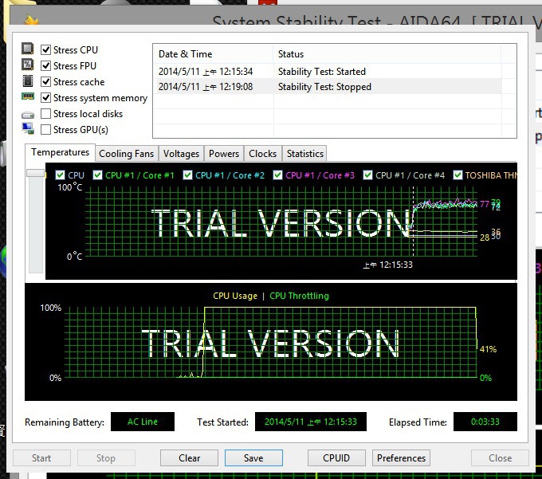Toggle CPU #1 / Core #2 graph checkbox
Viewport: 542px width, 479px height.
(x=187, y=175)
